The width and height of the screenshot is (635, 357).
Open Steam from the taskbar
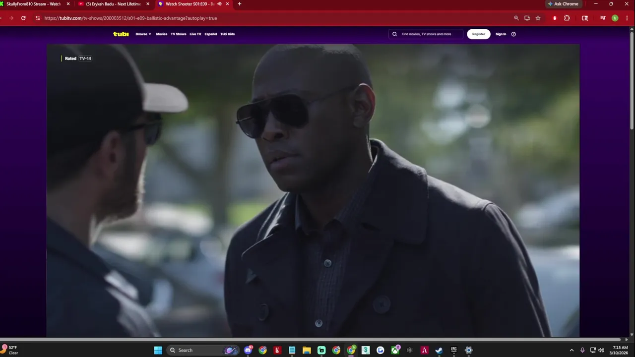point(439,350)
